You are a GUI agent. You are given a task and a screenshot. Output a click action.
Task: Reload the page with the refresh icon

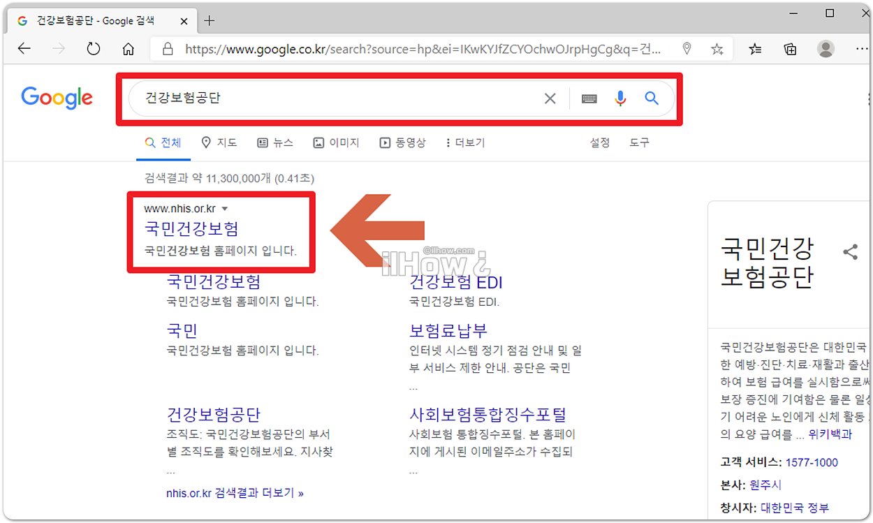tap(94, 49)
